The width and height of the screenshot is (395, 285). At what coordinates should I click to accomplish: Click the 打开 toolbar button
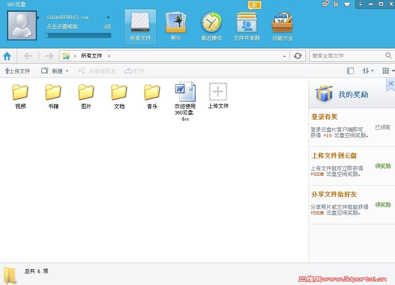[134, 71]
